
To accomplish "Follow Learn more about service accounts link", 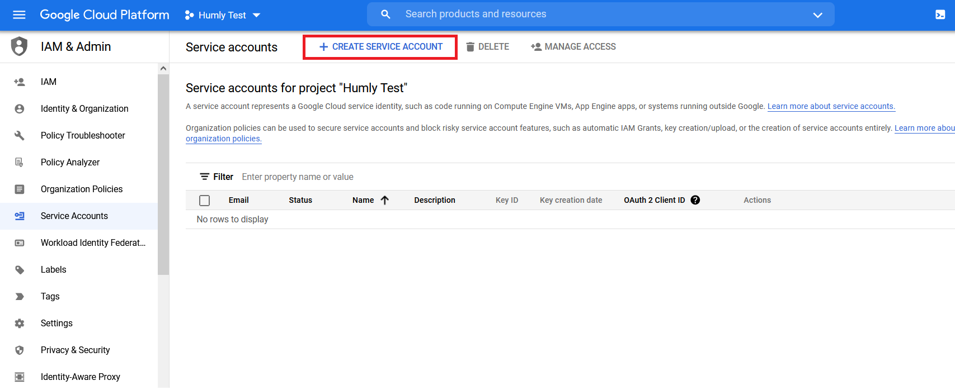I will tap(831, 106).
